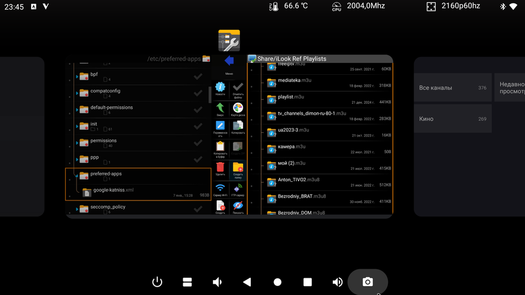Expand the bpf folder arrow
The height and width of the screenshot is (295, 525).
pyautogui.click(x=77, y=77)
